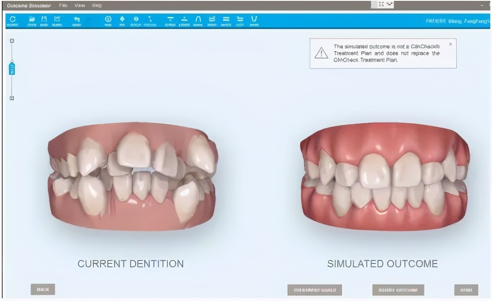Viewport: 492px width, 301px height.
Task: Click the Back button at bottom left
Action: coord(43,290)
